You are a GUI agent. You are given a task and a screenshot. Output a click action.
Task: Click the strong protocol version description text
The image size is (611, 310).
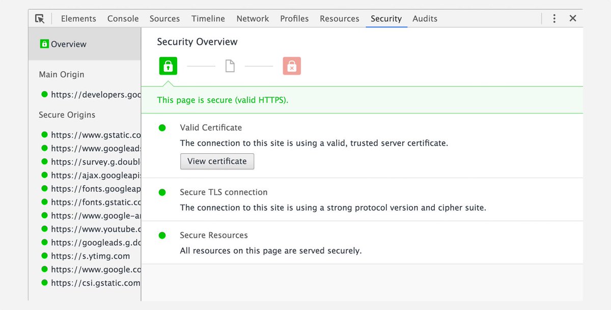(x=333, y=208)
